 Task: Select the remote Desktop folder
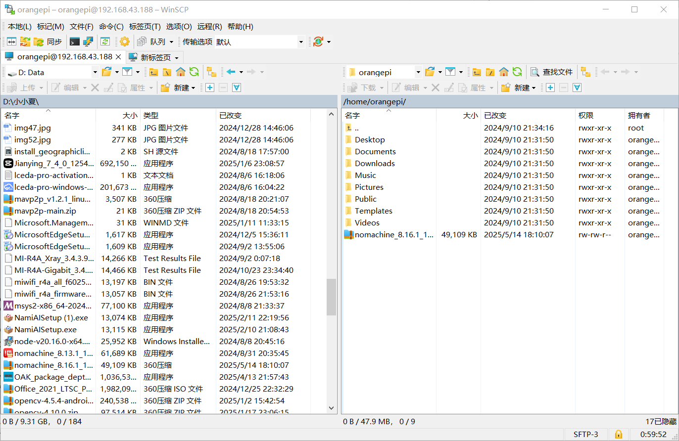370,140
